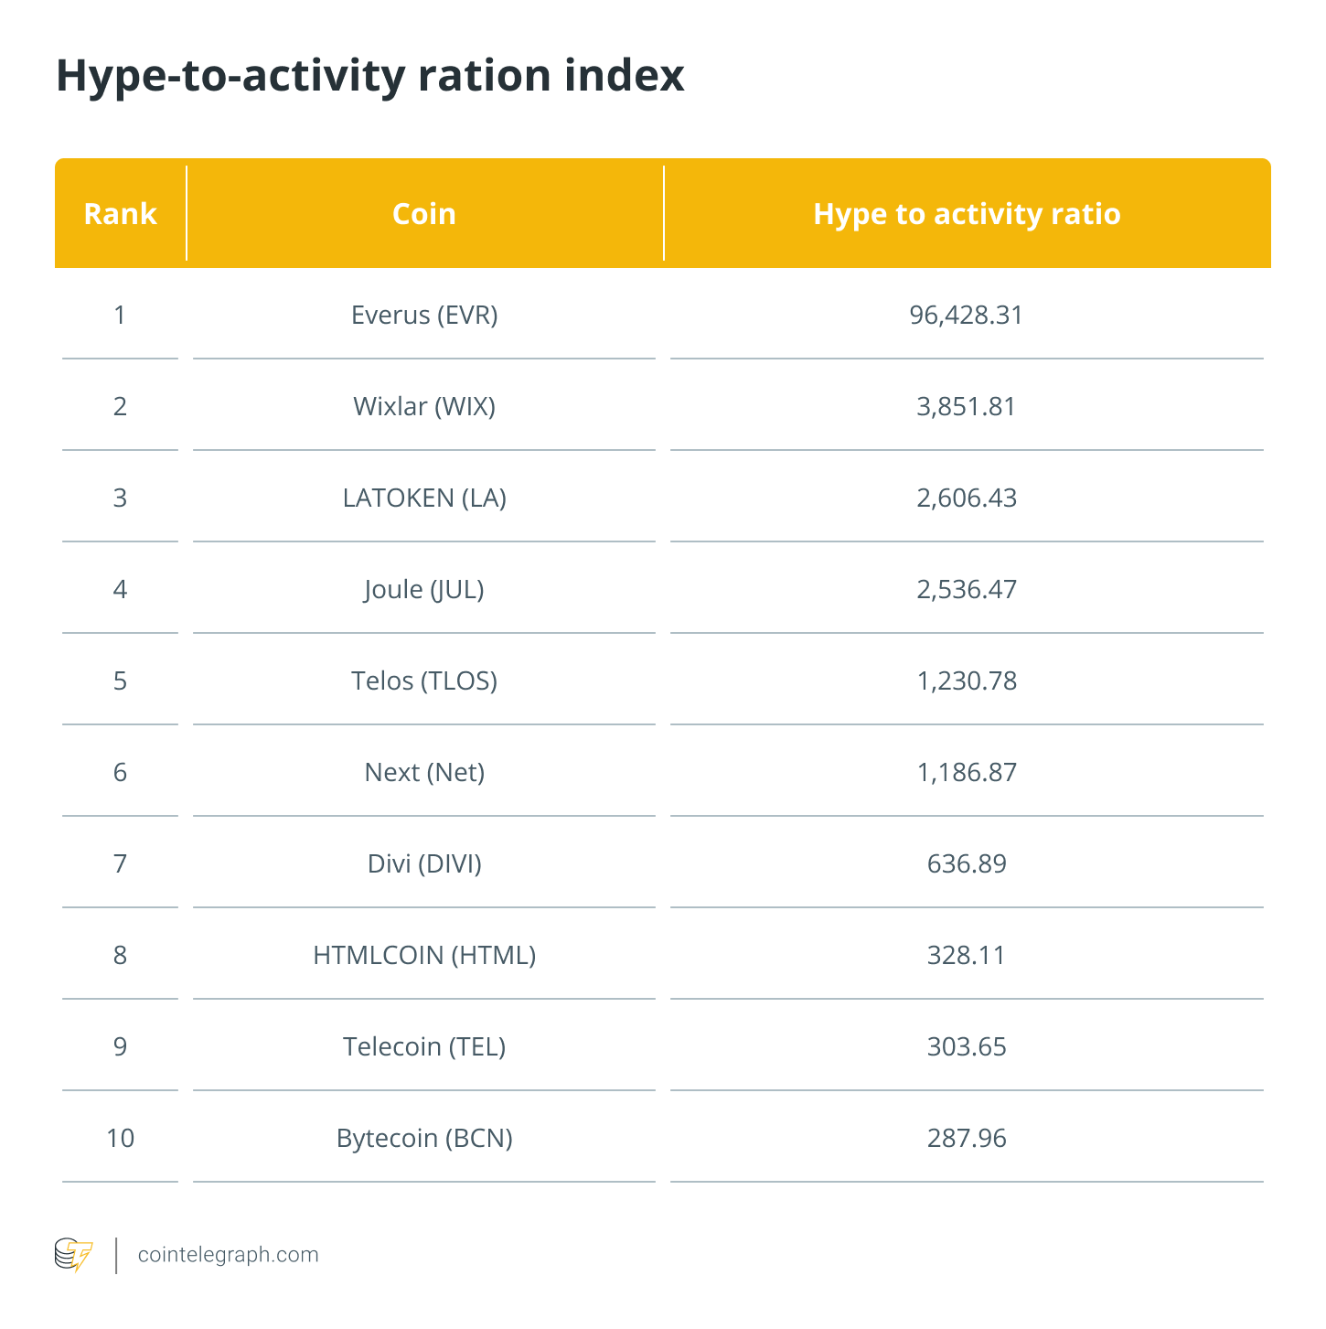Click the Hype-to-activity ration index title

click(370, 76)
